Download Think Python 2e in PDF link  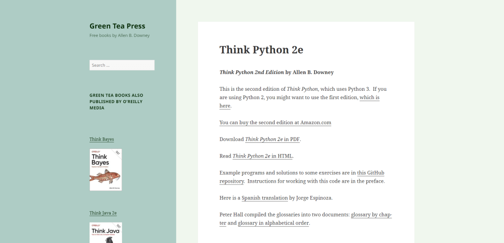(x=272, y=139)
